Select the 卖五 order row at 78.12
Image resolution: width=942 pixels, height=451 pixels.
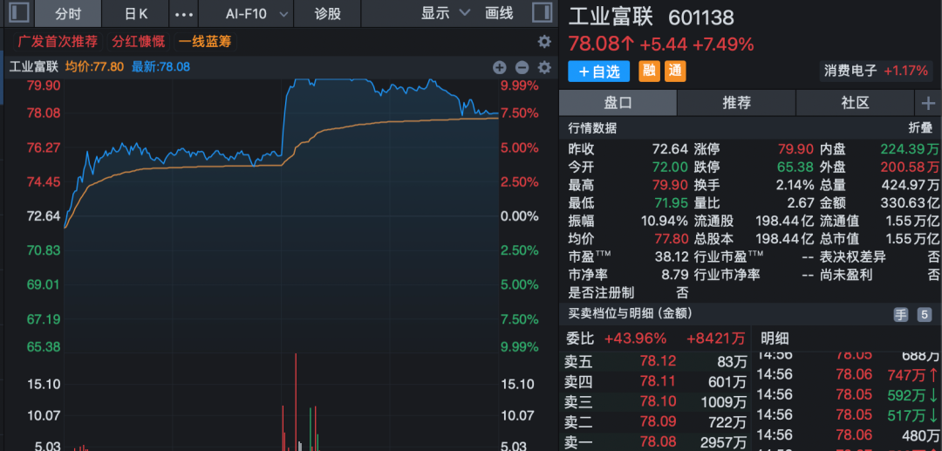[655, 361]
